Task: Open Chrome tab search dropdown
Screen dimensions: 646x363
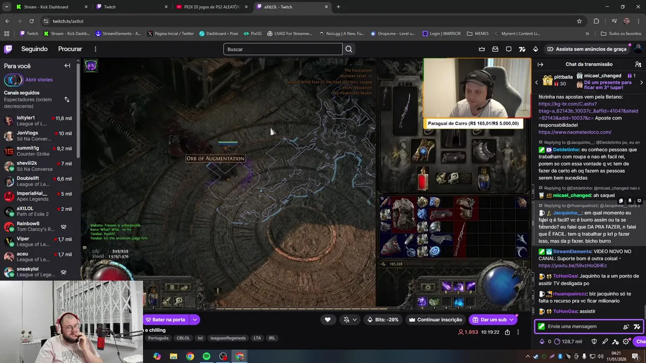Action: point(7,7)
